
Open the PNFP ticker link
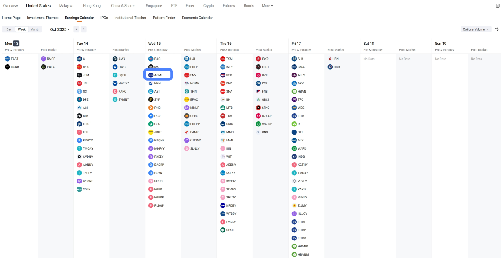[x=194, y=67]
